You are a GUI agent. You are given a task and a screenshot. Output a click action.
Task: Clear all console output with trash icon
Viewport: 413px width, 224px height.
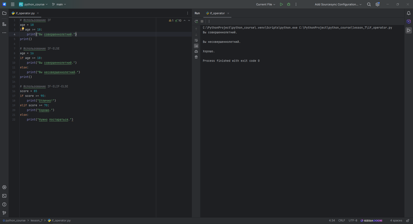[x=196, y=57]
